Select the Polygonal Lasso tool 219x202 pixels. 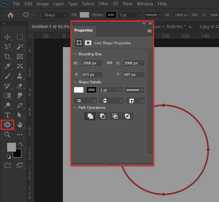pos(7,47)
